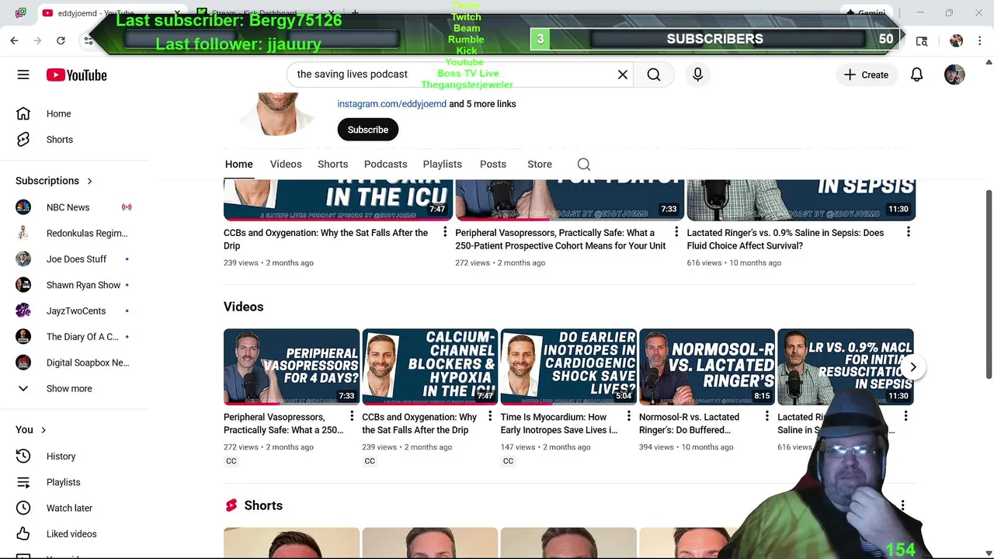Open 'Normosol-R vs. Lactated Ringer's' title
The width and height of the screenshot is (994, 559).
pos(689,423)
